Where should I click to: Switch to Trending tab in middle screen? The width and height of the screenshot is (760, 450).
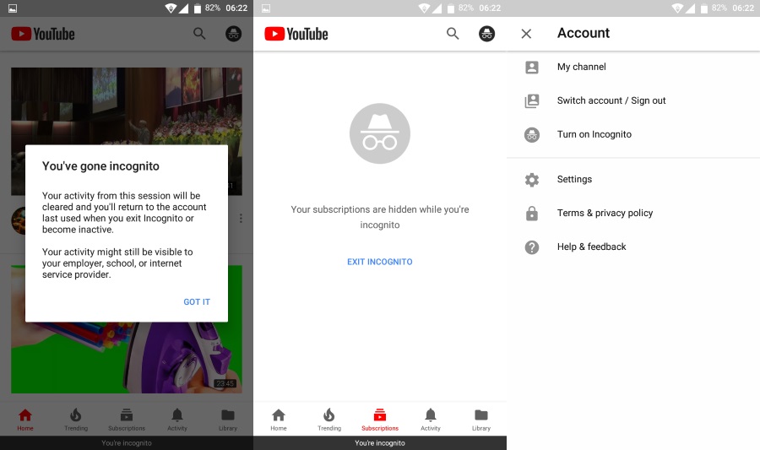[x=329, y=420]
